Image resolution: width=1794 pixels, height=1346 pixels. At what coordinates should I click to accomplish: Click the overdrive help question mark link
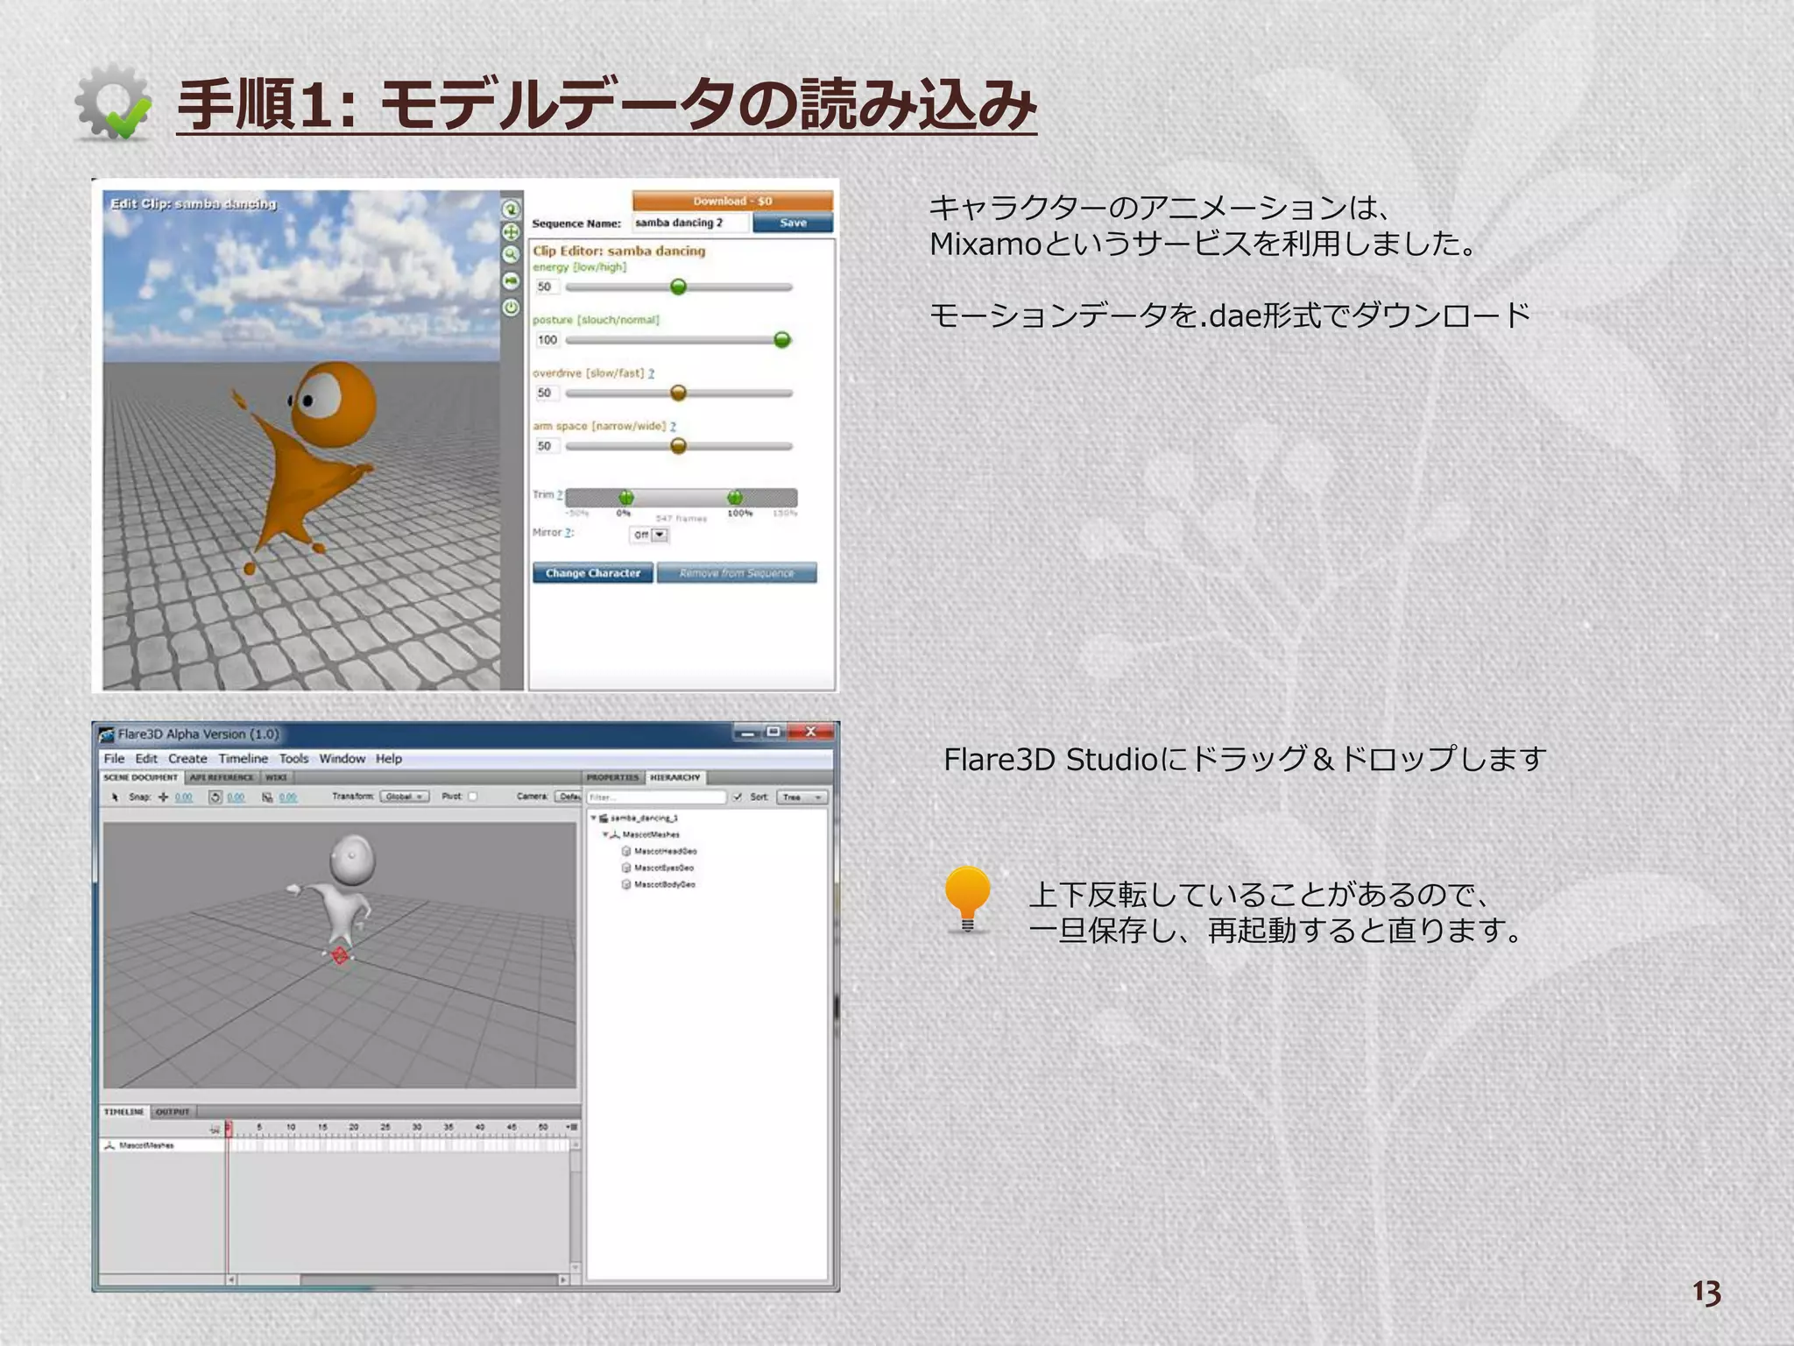651,373
